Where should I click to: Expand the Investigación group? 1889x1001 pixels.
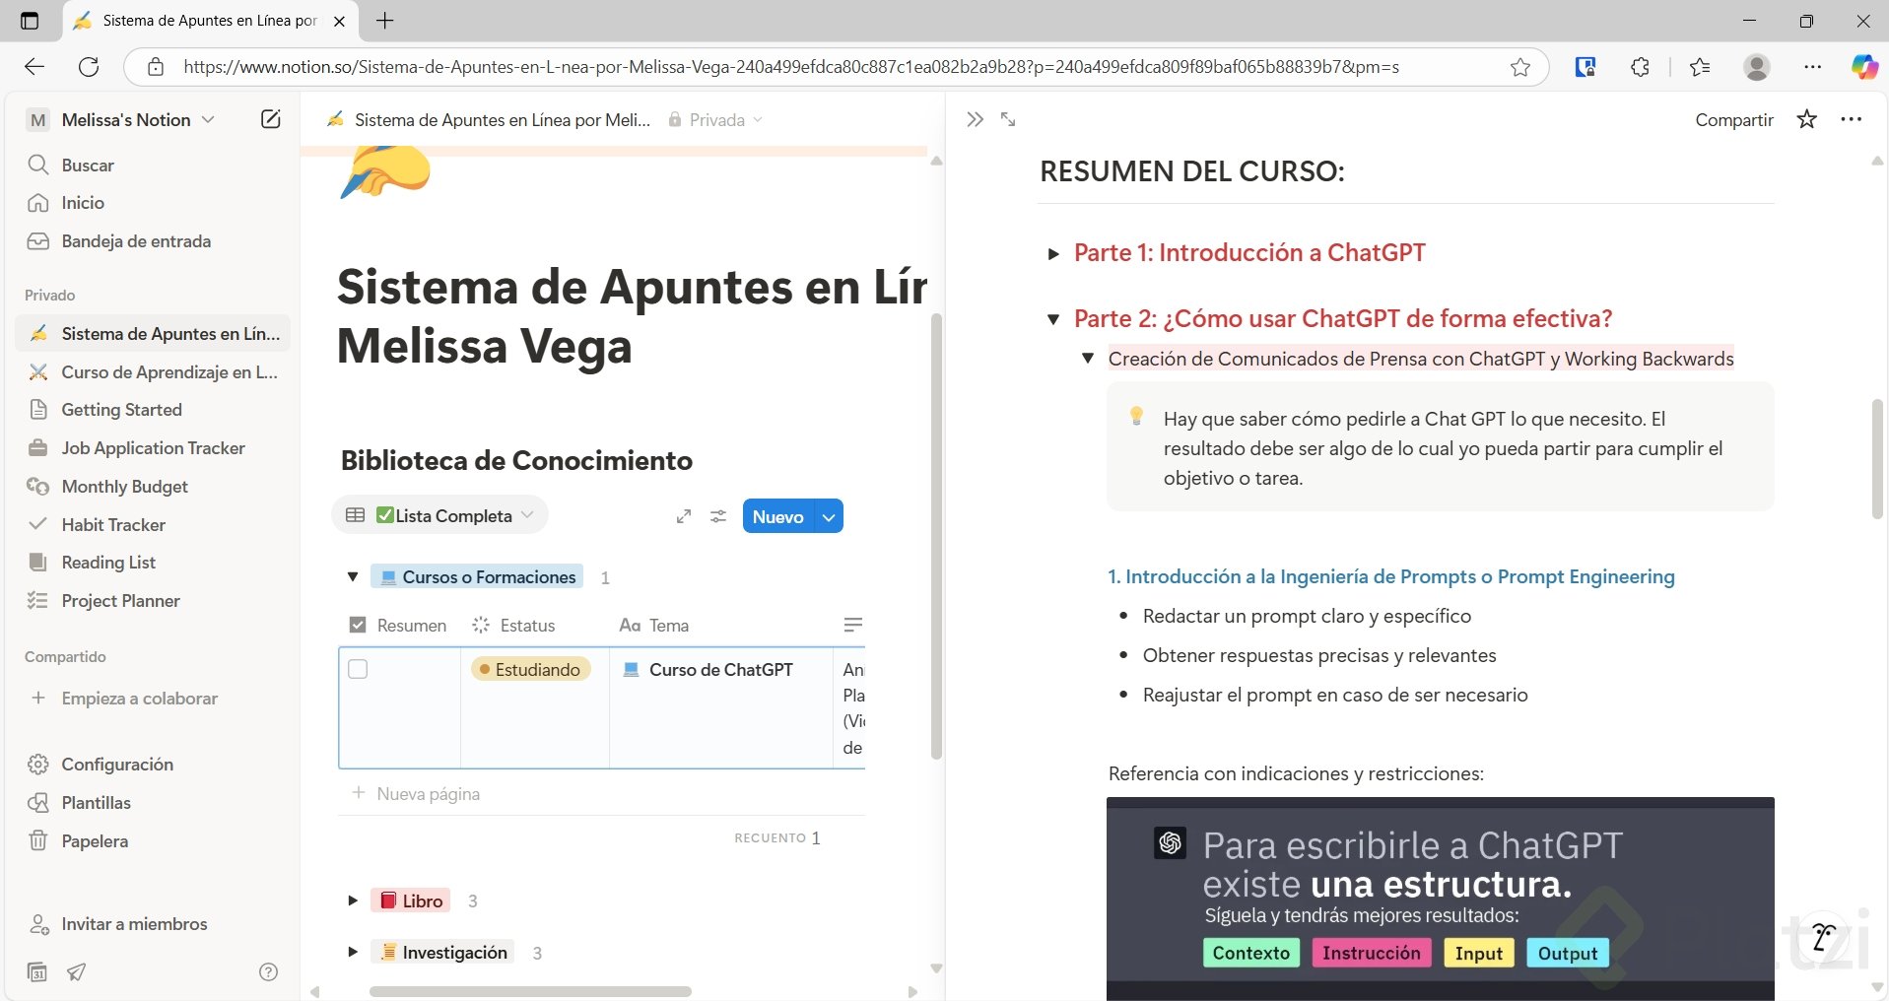(353, 952)
